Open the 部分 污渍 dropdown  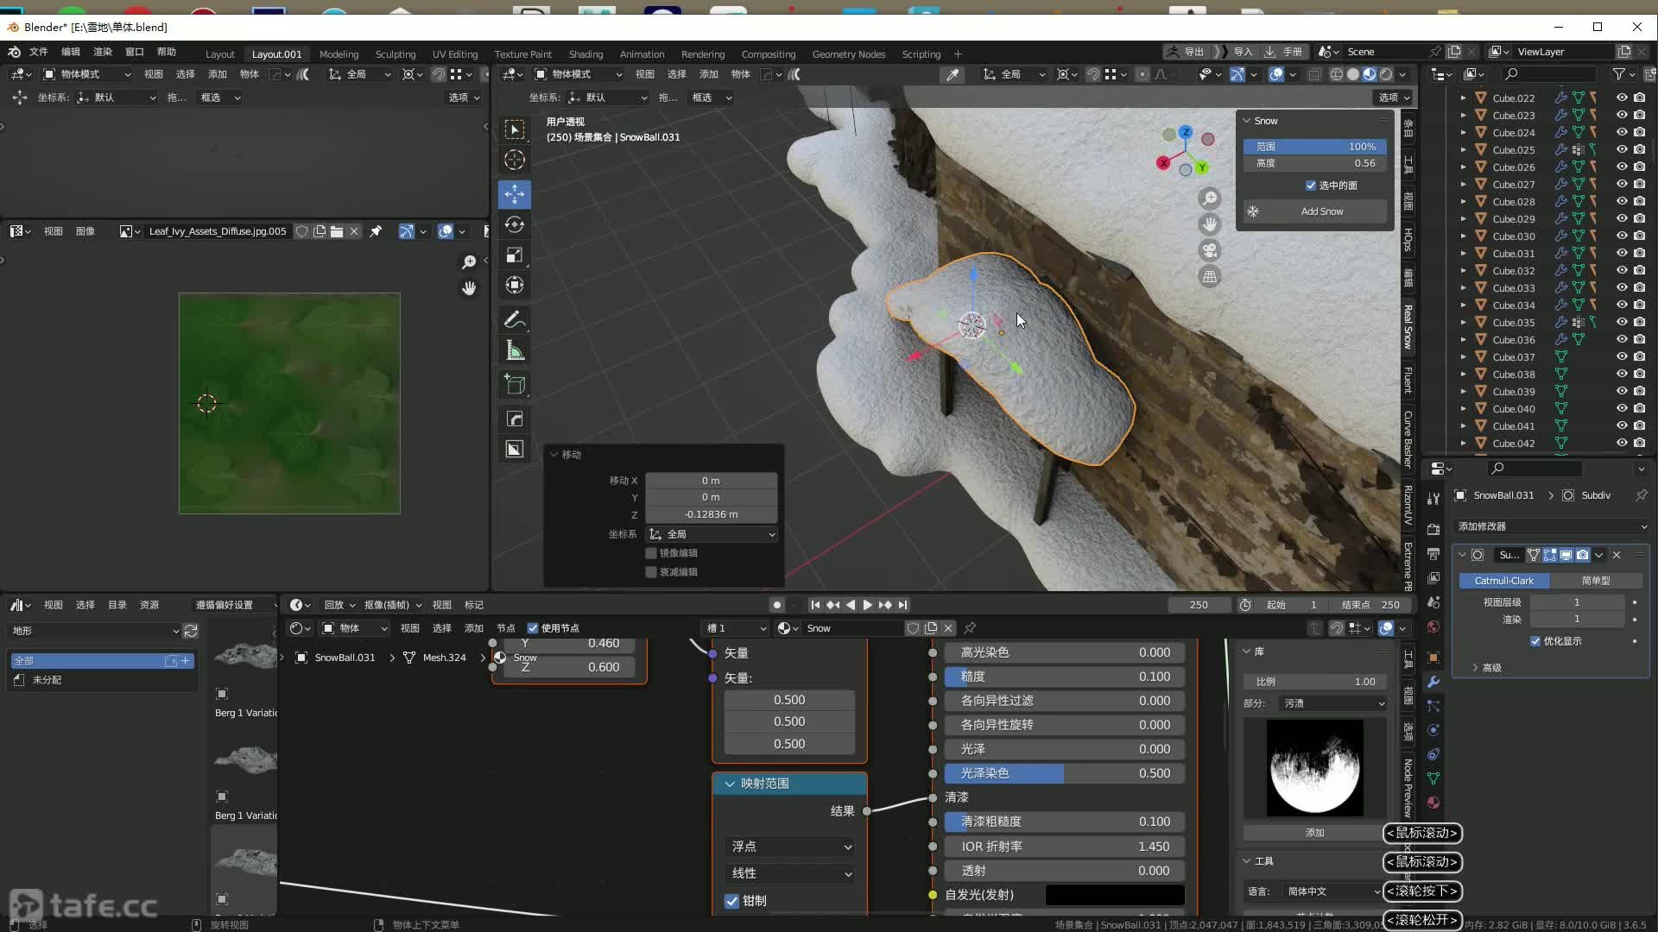[x=1334, y=703]
